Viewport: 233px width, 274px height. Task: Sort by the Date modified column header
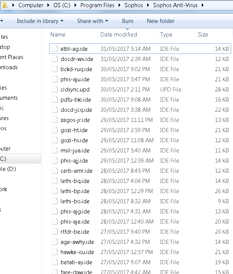(x=119, y=34)
